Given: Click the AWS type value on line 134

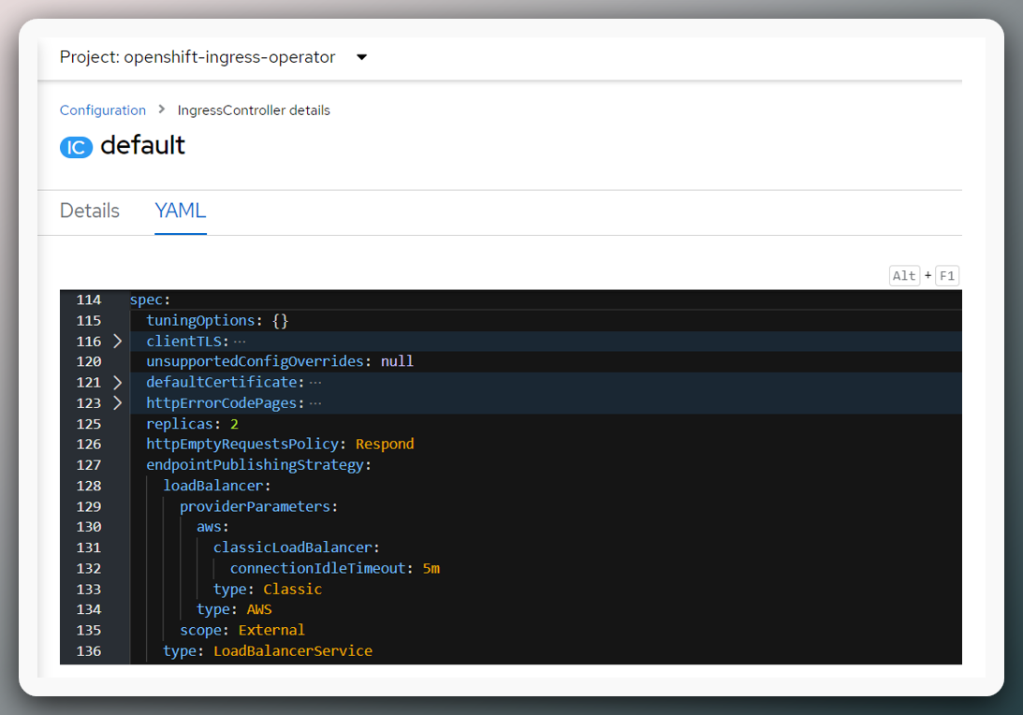Looking at the screenshot, I should [x=259, y=610].
